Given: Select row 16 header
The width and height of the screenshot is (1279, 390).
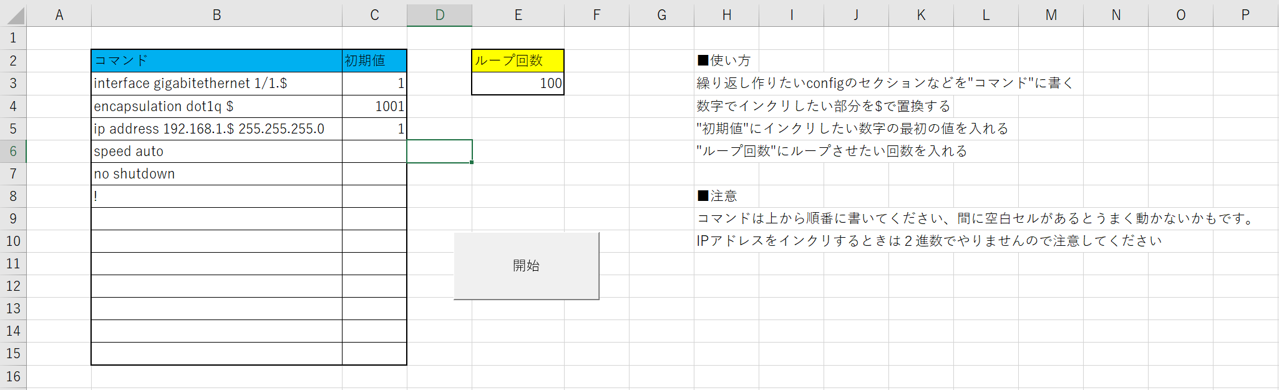Looking at the screenshot, I should pyautogui.click(x=13, y=376).
